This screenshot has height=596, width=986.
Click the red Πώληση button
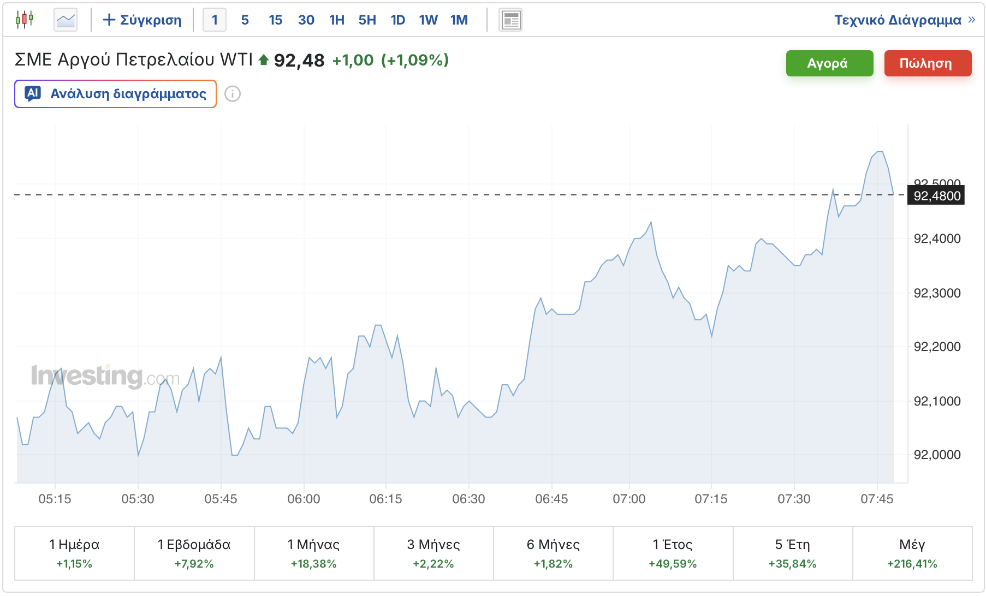click(x=928, y=63)
